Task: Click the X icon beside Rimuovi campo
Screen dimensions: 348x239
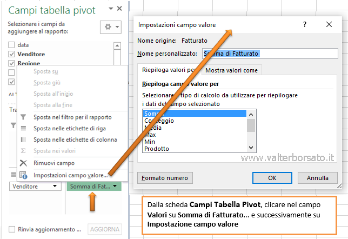Action: pyautogui.click(x=23, y=163)
